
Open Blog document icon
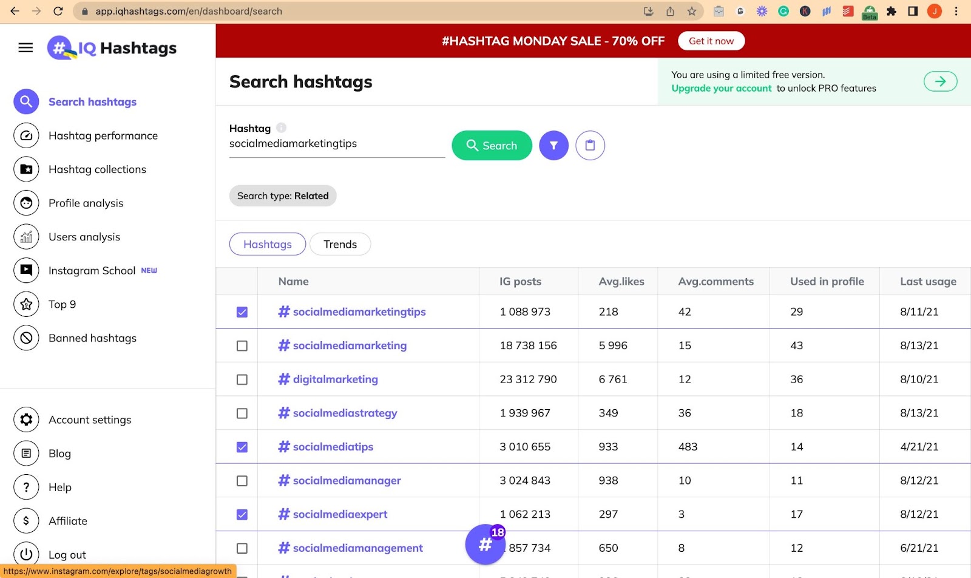click(26, 454)
